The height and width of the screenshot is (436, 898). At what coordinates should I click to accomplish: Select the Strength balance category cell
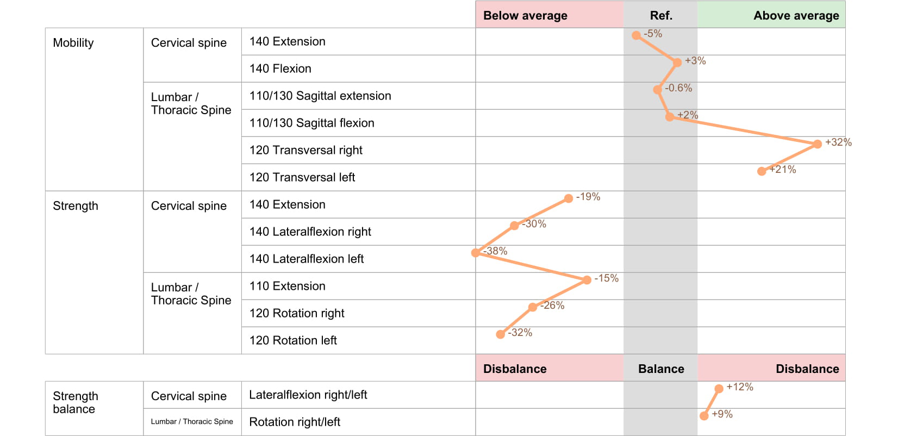[76, 402]
